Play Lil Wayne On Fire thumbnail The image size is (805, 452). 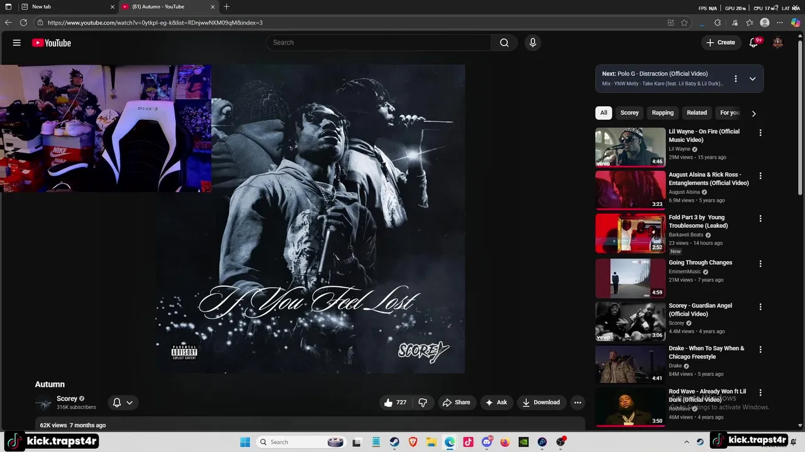(630, 148)
